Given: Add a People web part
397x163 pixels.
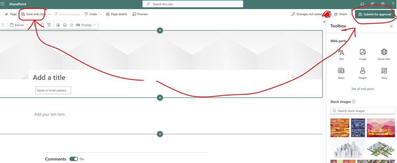Looking at the screenshot, I should point(362,74).
